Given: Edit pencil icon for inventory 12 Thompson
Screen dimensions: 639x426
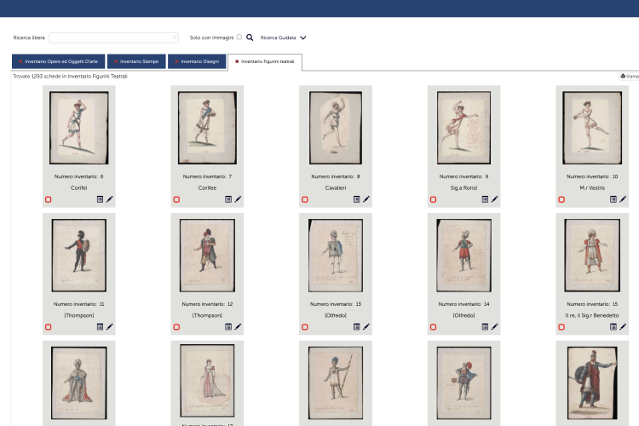Looking at the screenshot, I should (238, 327).
